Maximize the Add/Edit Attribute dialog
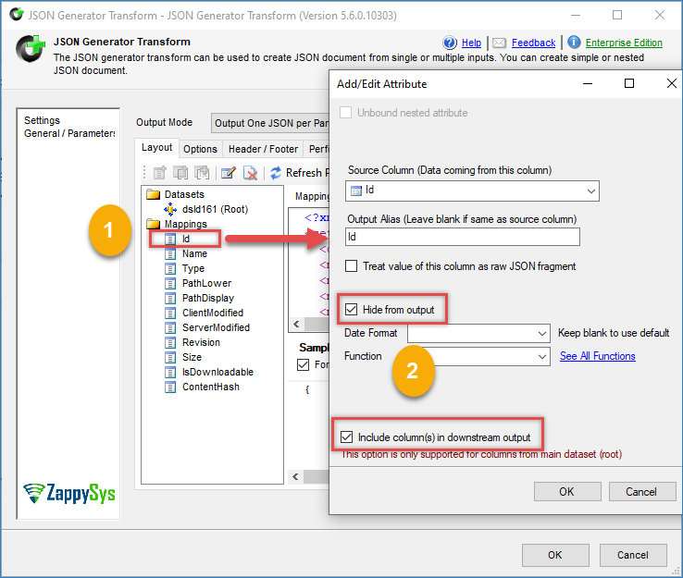This screenshot has width=683, height=578. [x=629, y=83]
